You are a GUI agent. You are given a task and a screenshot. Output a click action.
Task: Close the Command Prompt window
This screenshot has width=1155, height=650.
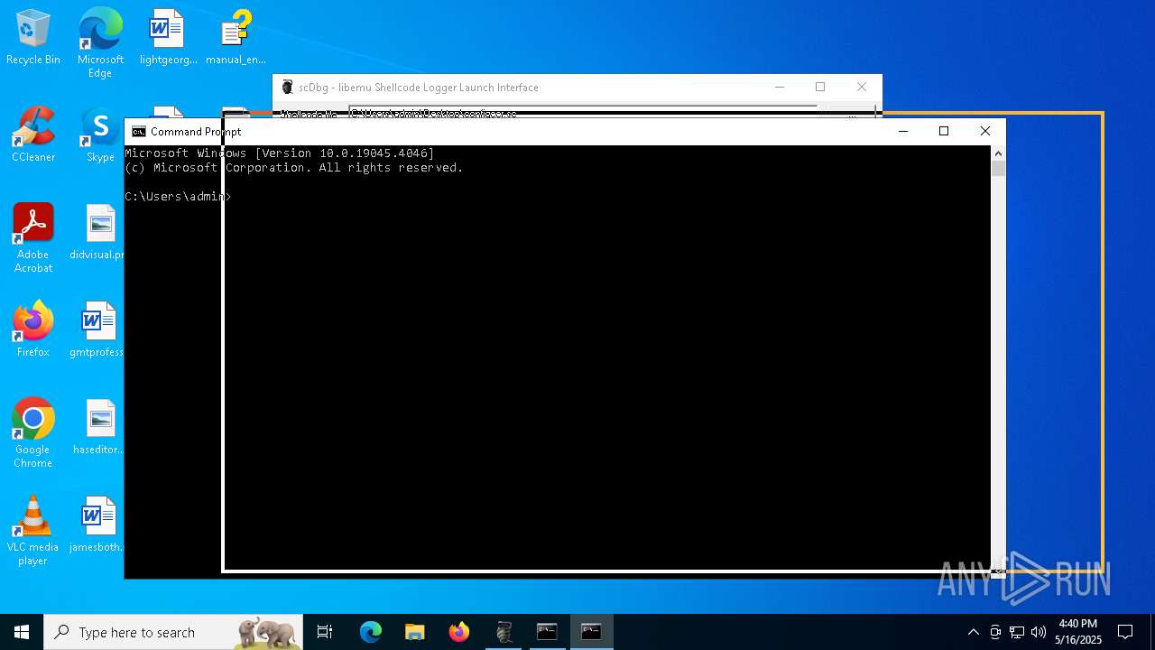(x=985, y=132)
